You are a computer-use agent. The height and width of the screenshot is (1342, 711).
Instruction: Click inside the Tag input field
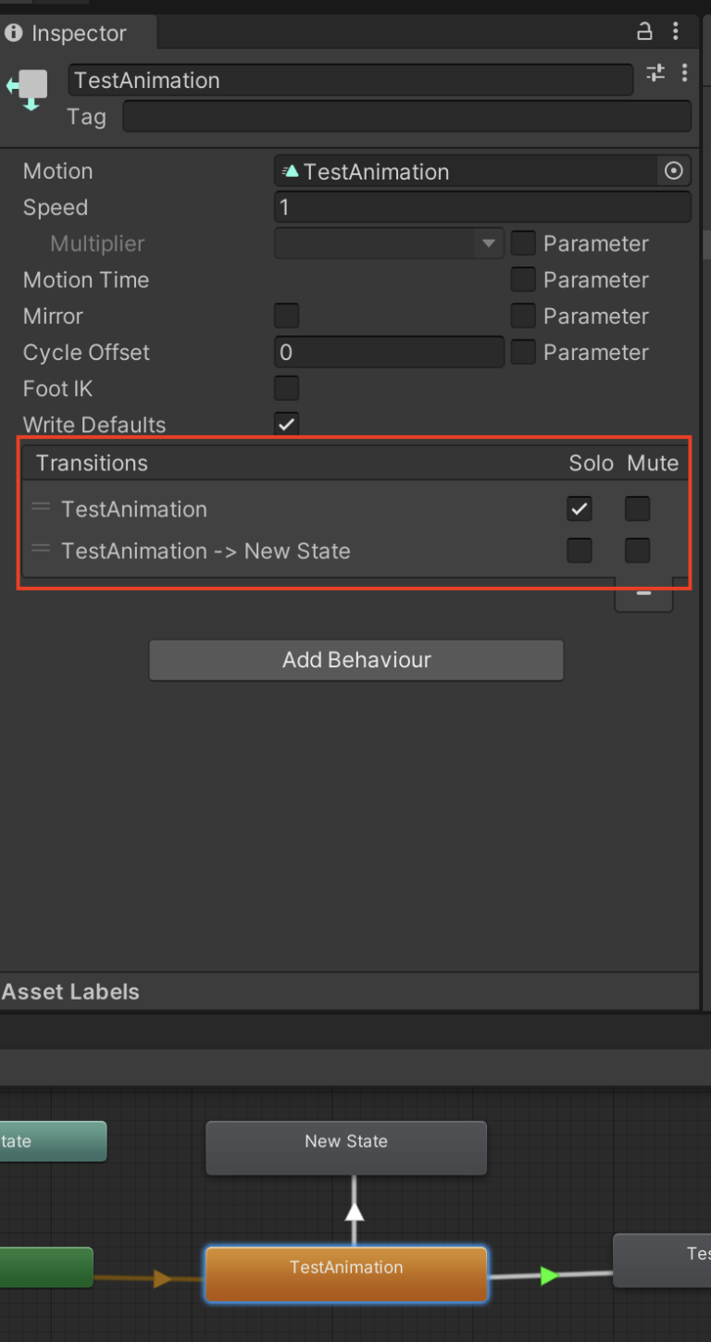407,116
